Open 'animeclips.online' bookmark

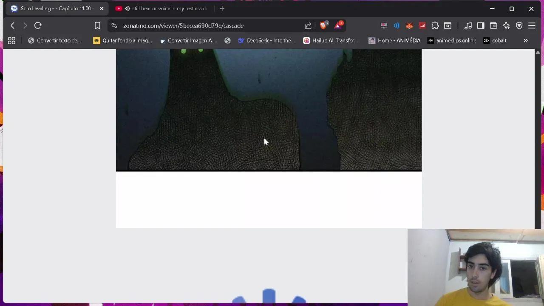pos(452,40)
